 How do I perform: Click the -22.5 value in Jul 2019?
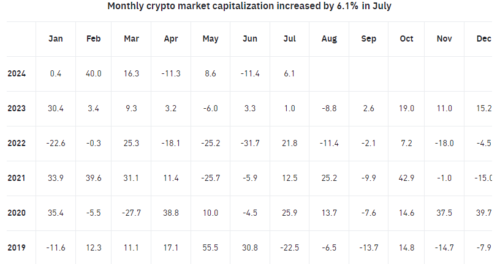click(290, 248)
